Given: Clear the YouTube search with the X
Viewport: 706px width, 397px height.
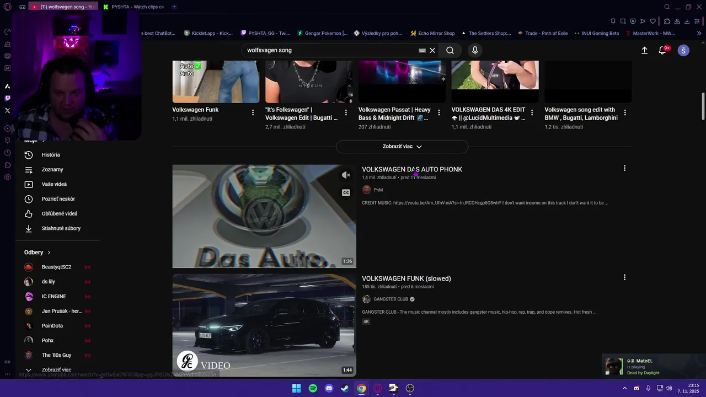Looking at the screenshot, I should (432, 50).
